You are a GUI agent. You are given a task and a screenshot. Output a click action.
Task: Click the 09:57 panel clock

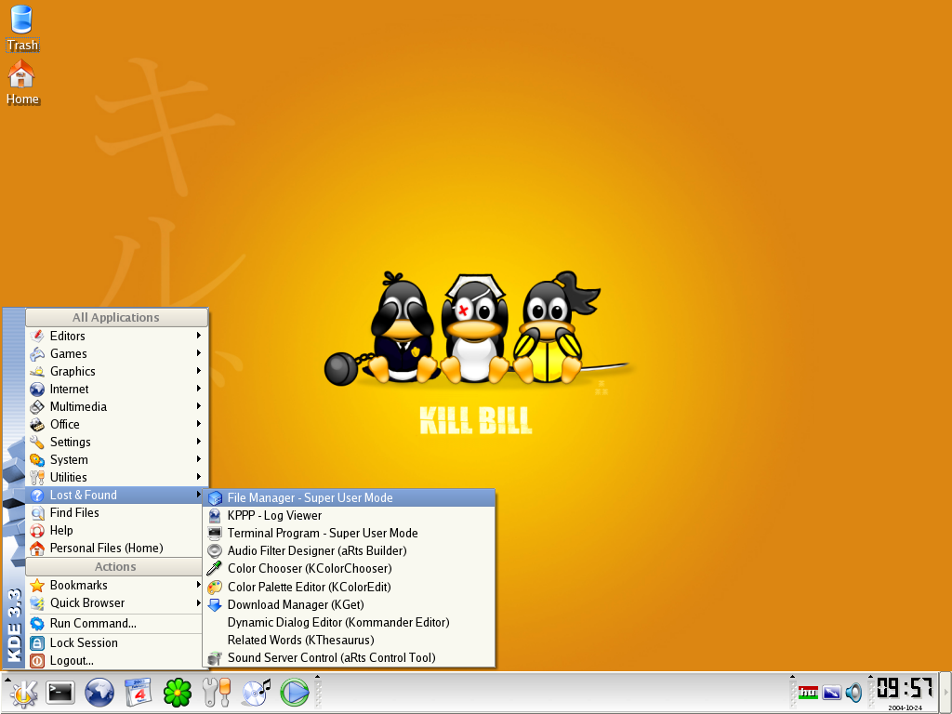tap(904, 689)
